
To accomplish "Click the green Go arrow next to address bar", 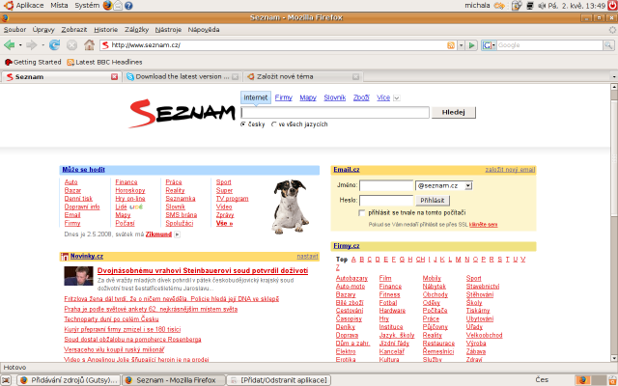I will (x=471, y=45).
